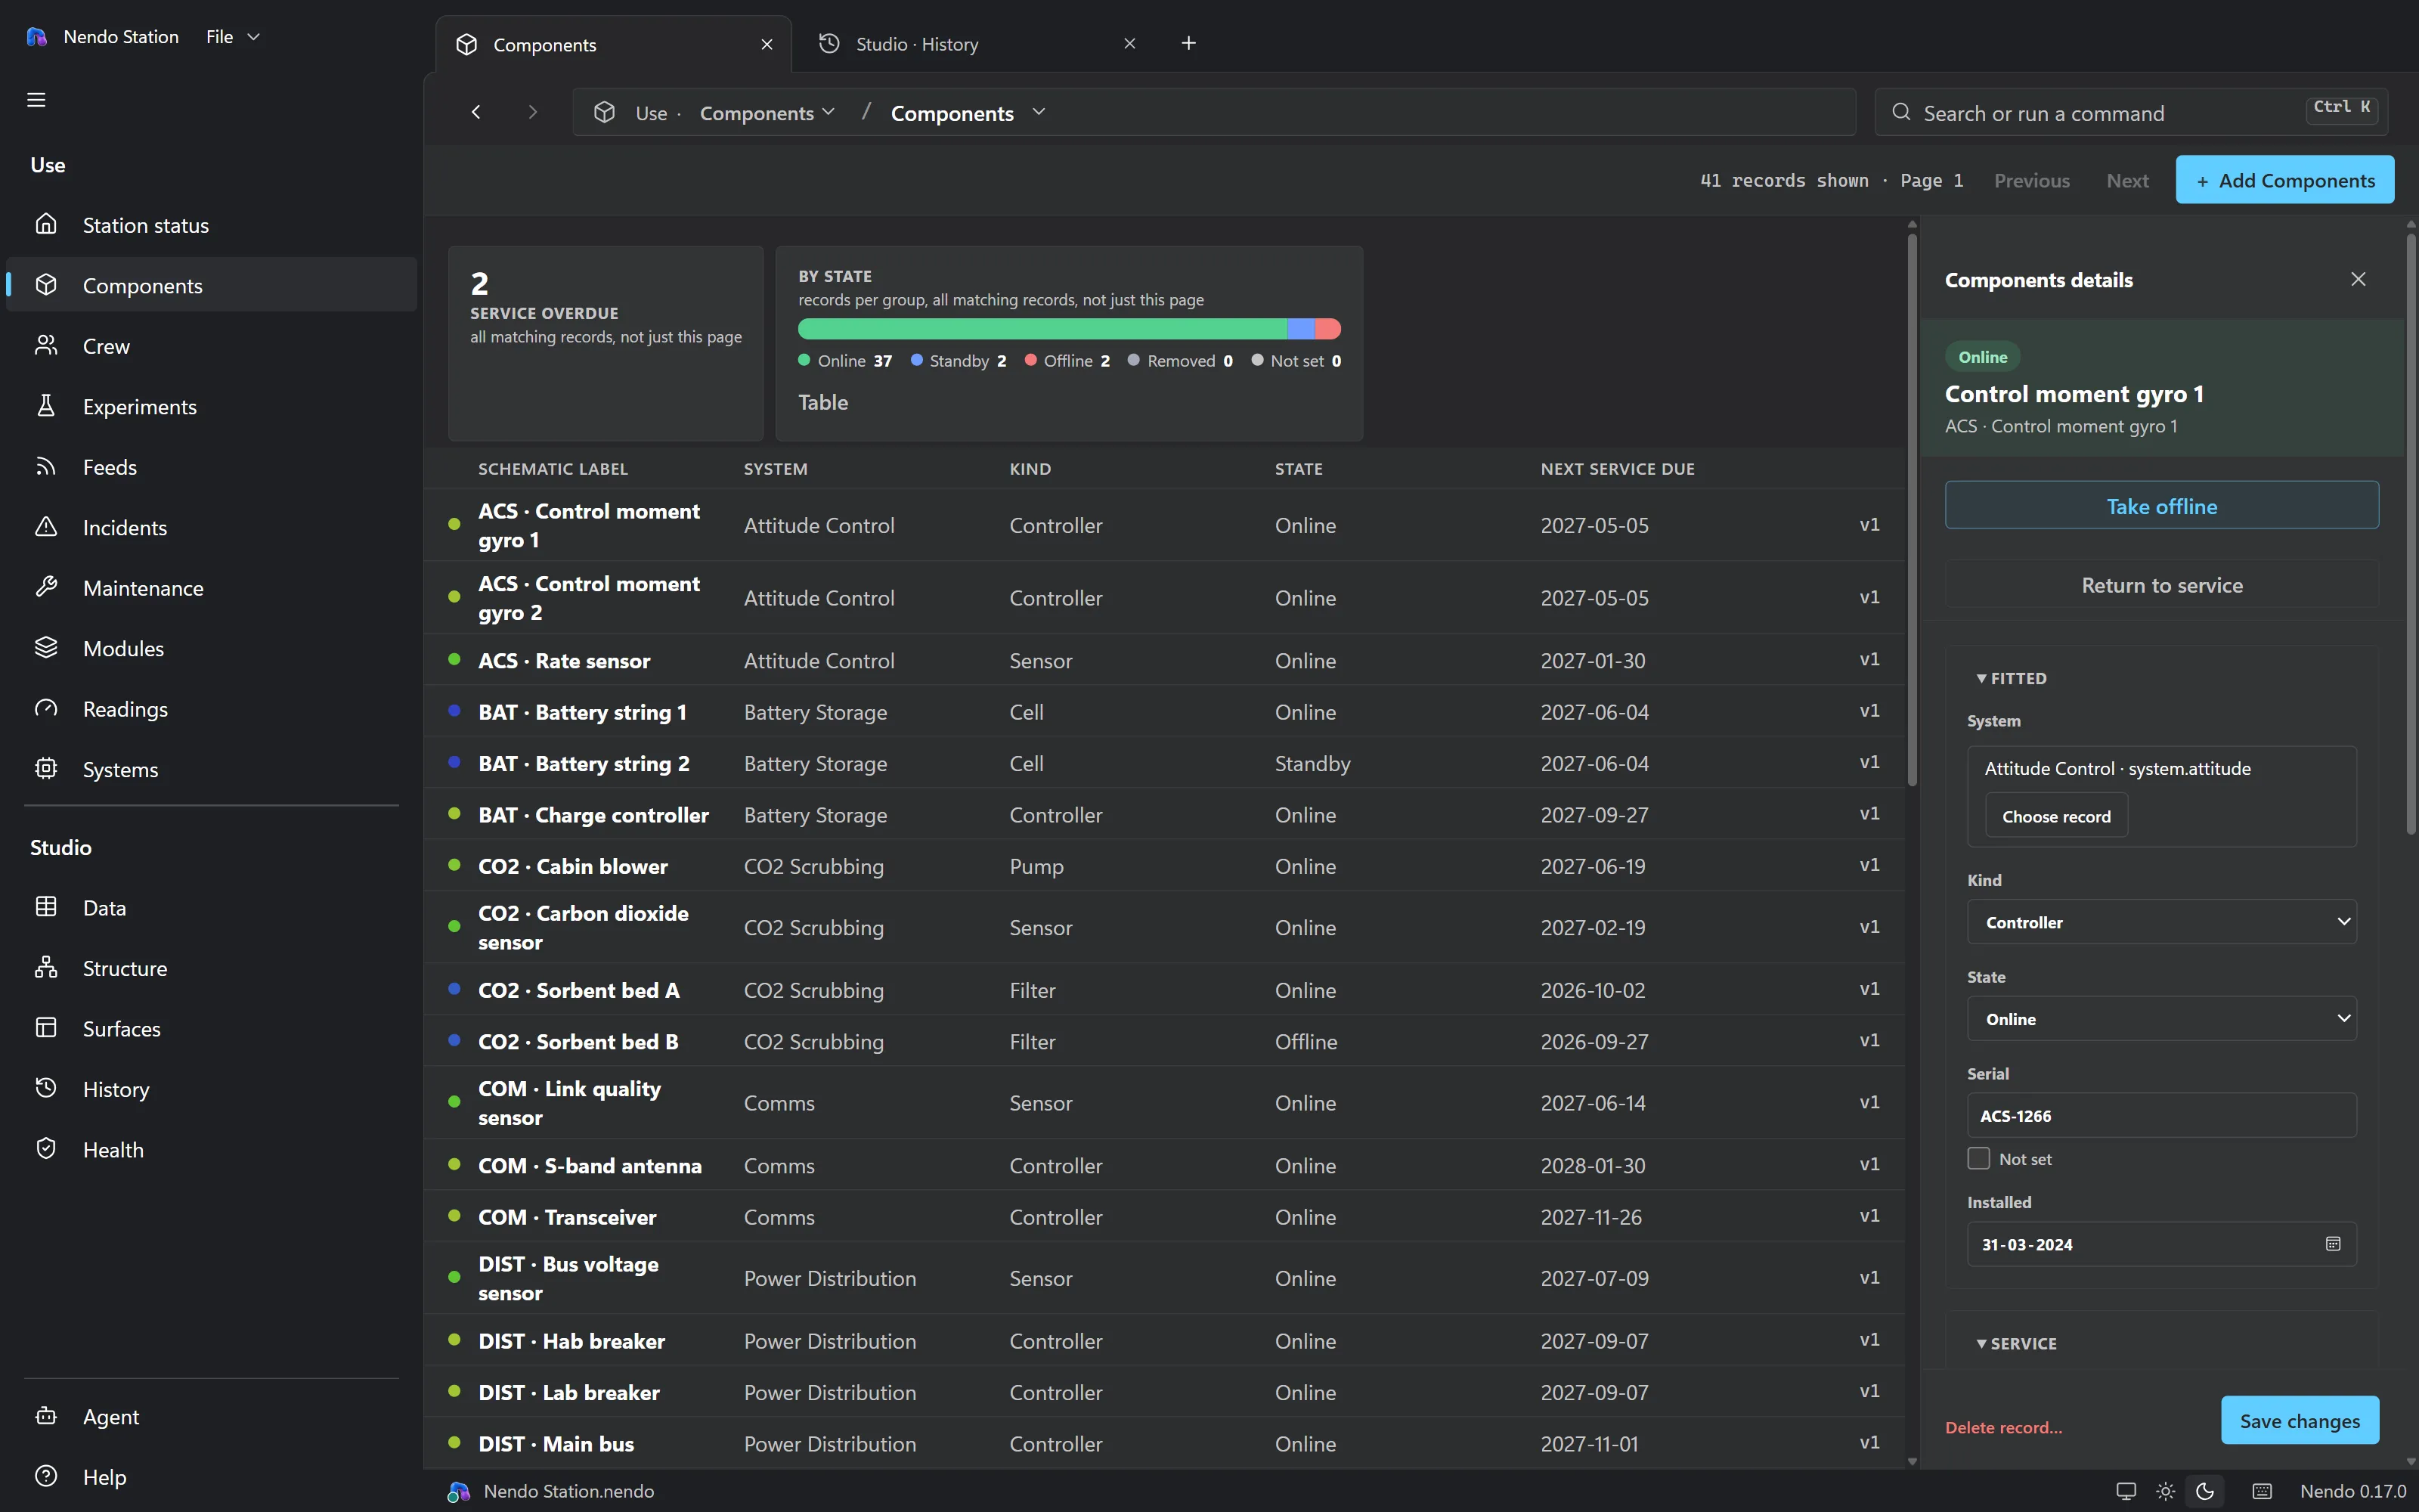The image size is (2419, 1512).
Task: Click the Serial ACS-1266 input field
Action: click(x=2161, y=1115)
